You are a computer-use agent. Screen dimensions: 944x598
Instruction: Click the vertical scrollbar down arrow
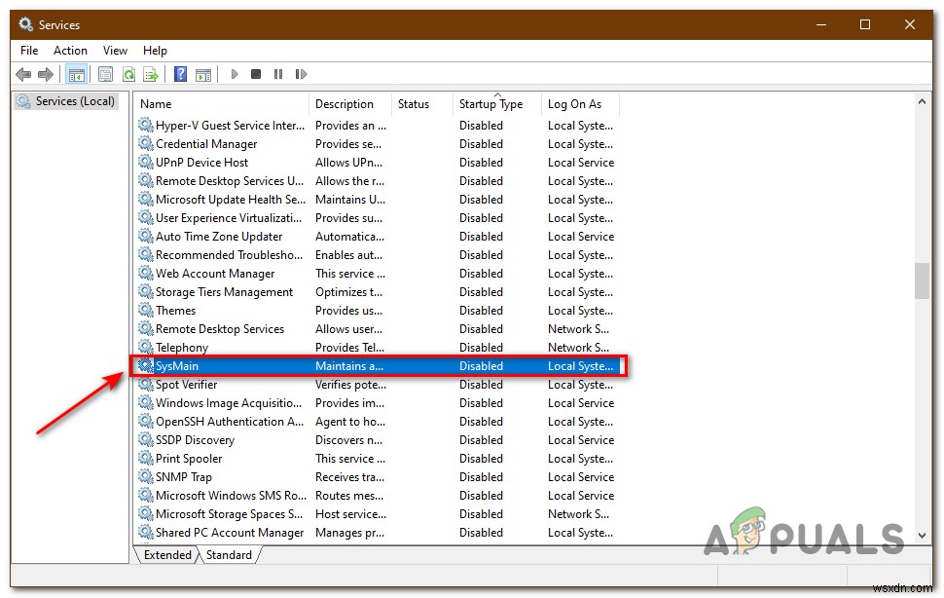(921, 535)
